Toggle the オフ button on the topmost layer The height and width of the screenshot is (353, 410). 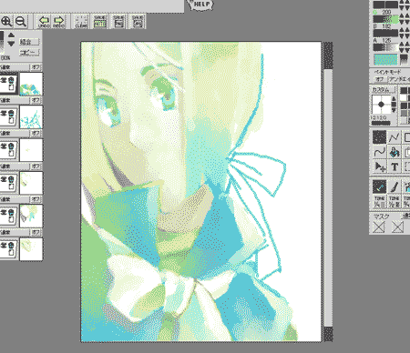click(x=36, y=67)
